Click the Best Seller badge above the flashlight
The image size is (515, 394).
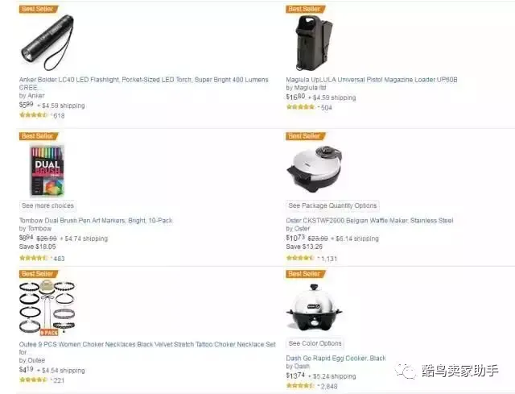tap(39, 9)
